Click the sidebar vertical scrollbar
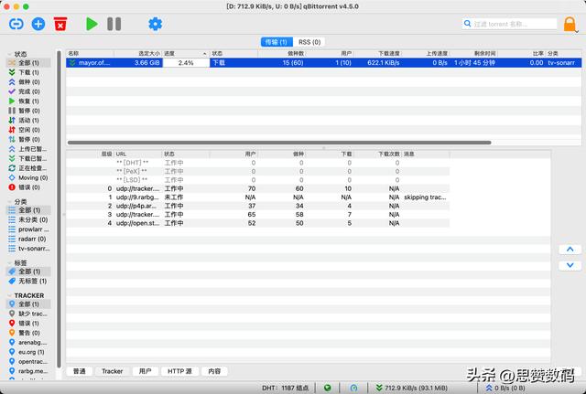Screen dimensions: 586x394 59,209
